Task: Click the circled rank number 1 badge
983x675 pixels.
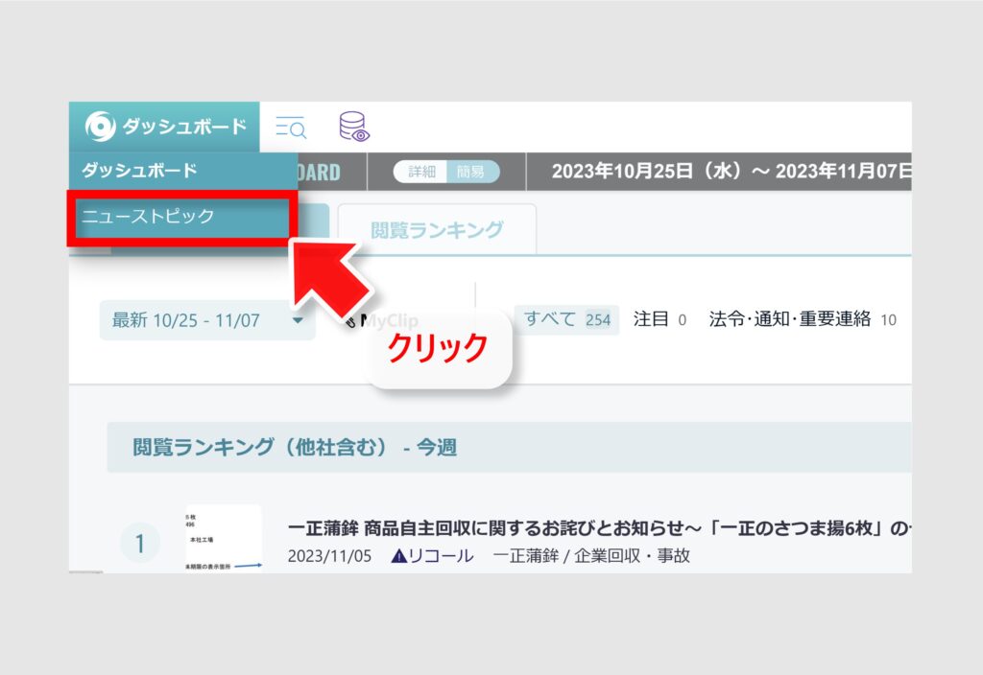Action: click(x=140, y=544)
